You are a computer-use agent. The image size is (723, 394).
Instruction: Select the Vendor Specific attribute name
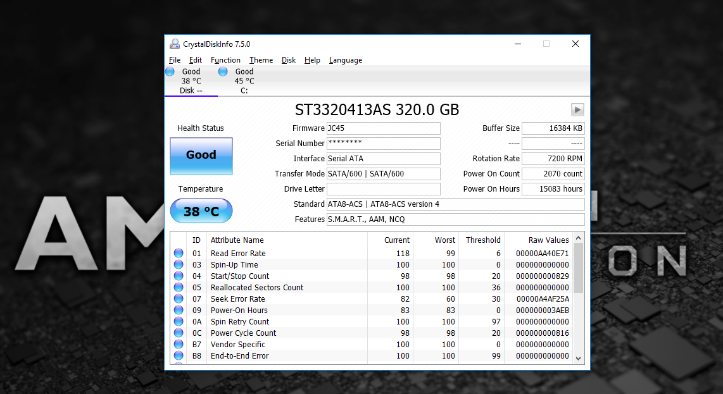(x=238, y=344)
